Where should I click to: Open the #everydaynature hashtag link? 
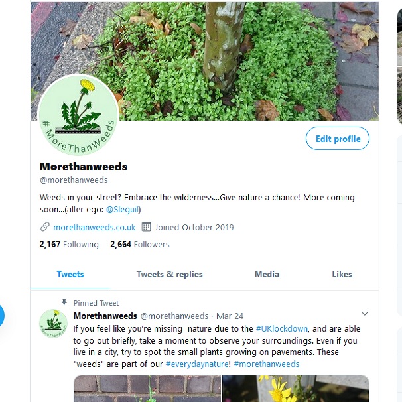197,364
